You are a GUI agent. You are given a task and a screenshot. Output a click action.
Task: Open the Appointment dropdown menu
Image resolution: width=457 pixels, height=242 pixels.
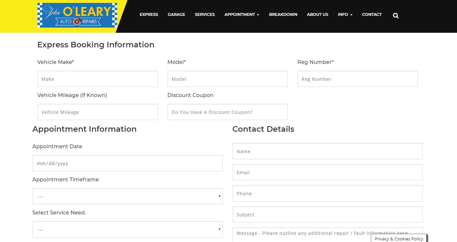pyautogui.click(x=241, y=15)
